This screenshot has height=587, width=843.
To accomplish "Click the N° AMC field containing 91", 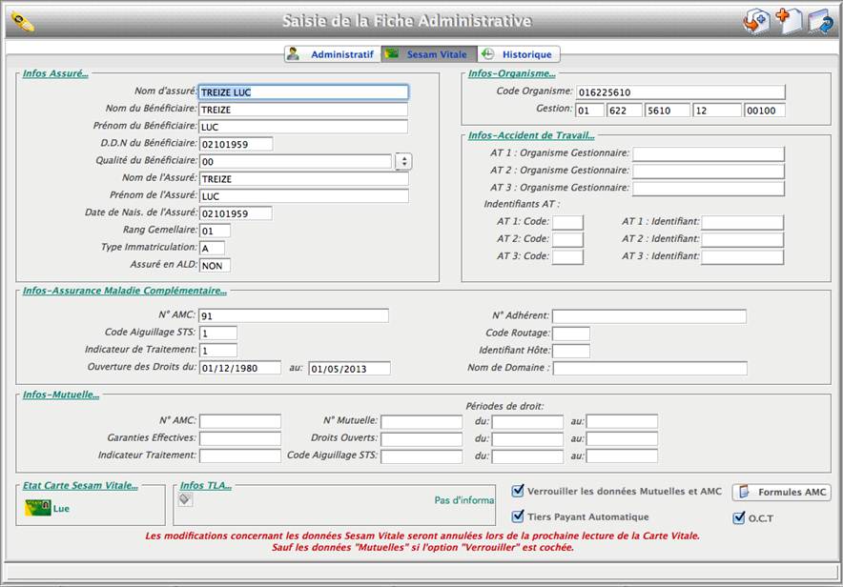I will pos(294,315).
